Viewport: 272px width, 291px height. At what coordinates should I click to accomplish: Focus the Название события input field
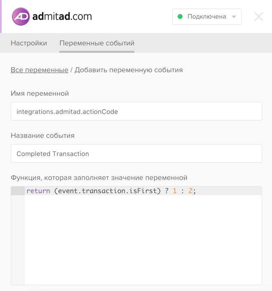(136, 153)
